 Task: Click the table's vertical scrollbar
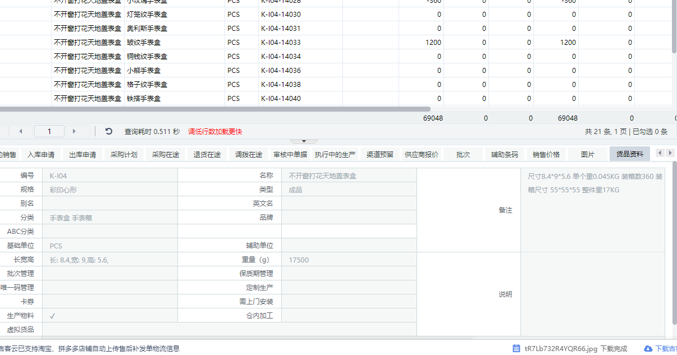tap(674, 27)
